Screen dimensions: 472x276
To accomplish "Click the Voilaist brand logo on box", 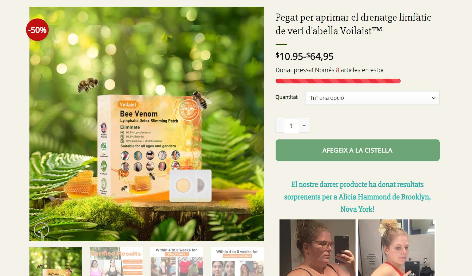I will 128,105.
